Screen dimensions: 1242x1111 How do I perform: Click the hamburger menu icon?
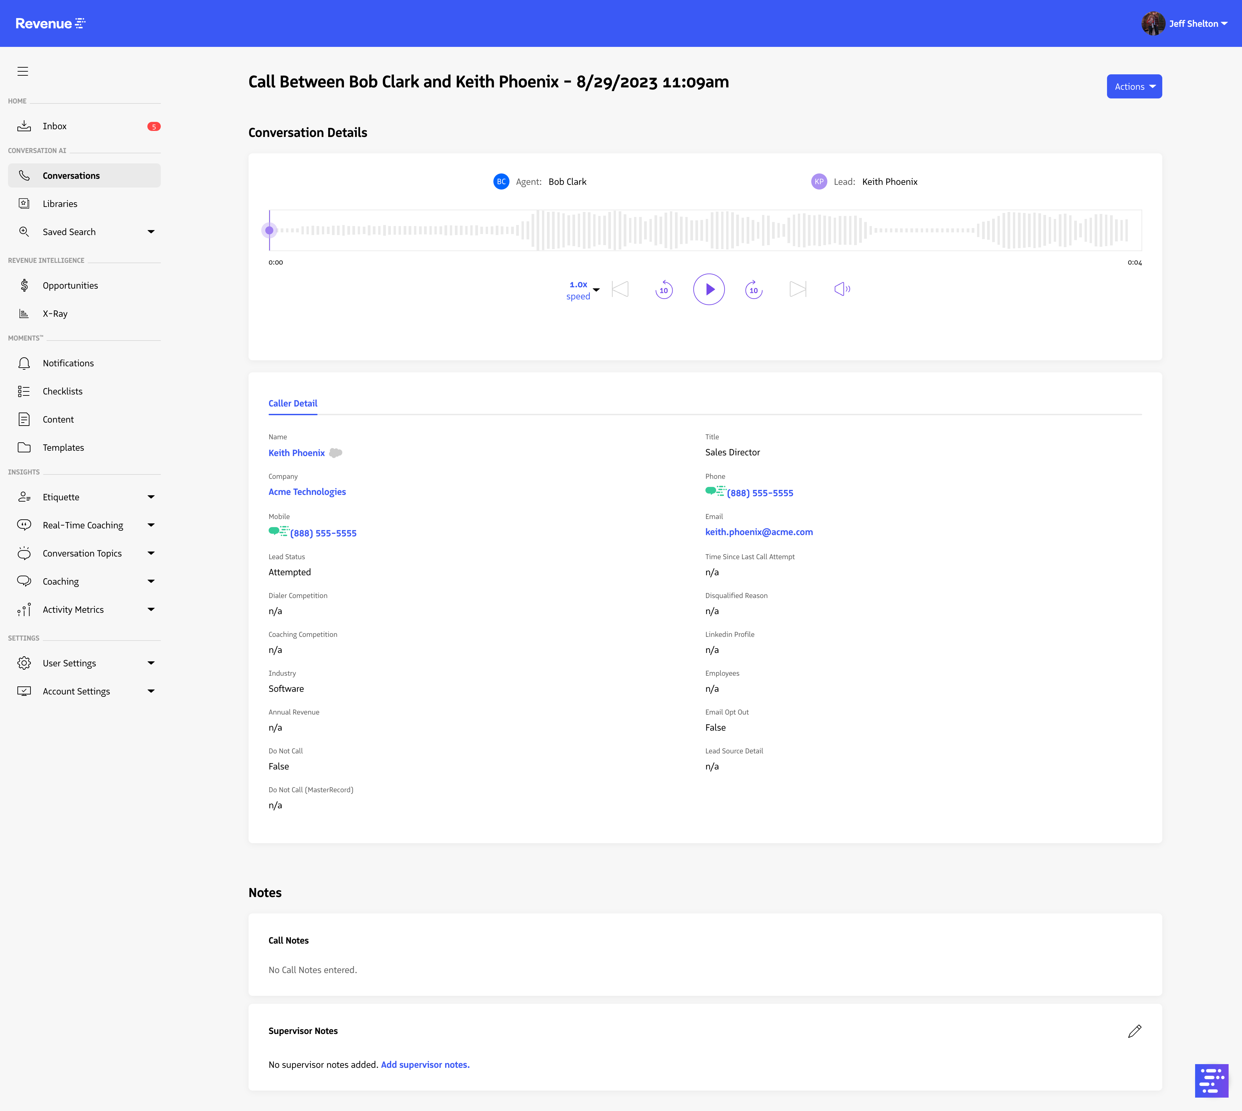coord(22,71)
